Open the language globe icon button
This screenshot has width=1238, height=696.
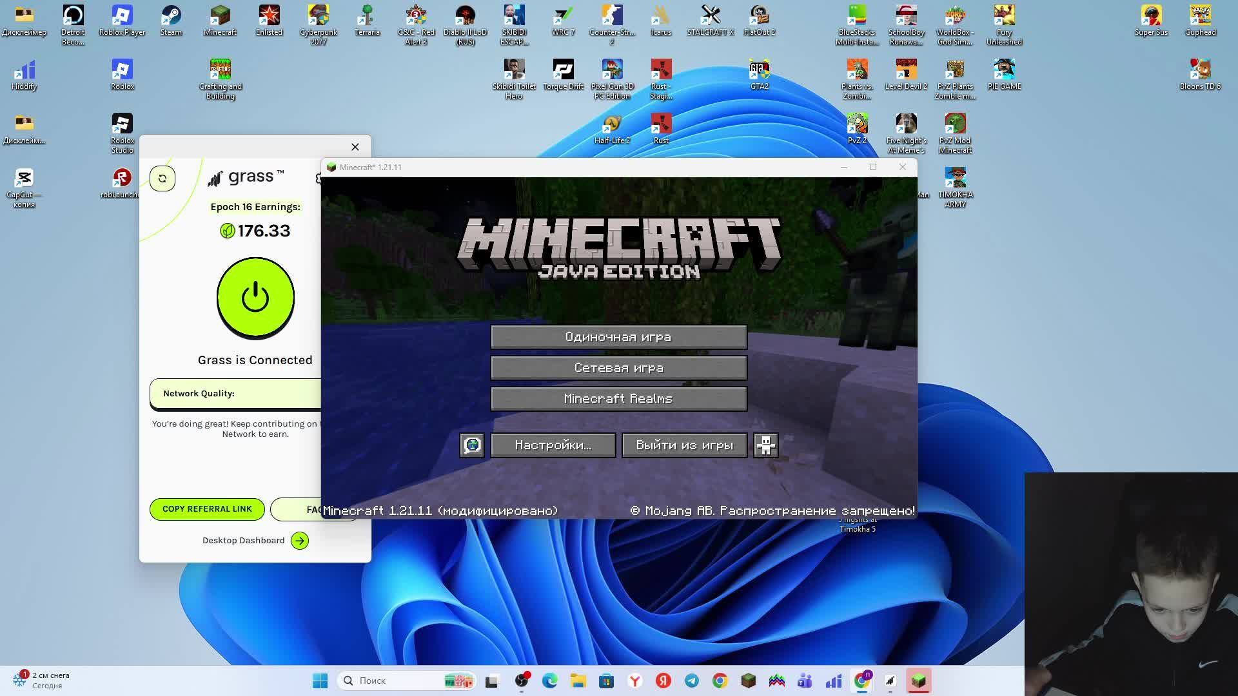point(472,445)
